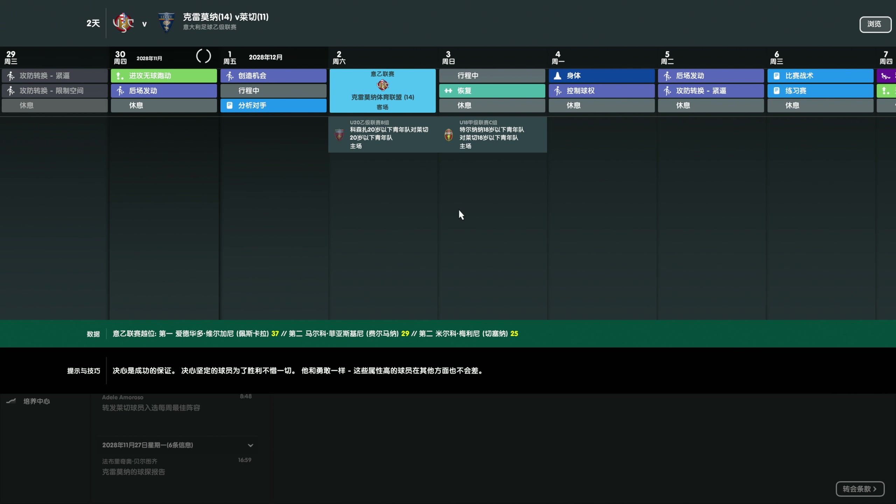
Task: Click arrow icon on 进攻无球跑动 session
Action: pyautogui.click(x=120, y=76)
